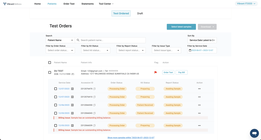Viewport: 261px width, 140px height.
Task: Tick the DU TEST patient checkbox
Action: pos(49,72)
